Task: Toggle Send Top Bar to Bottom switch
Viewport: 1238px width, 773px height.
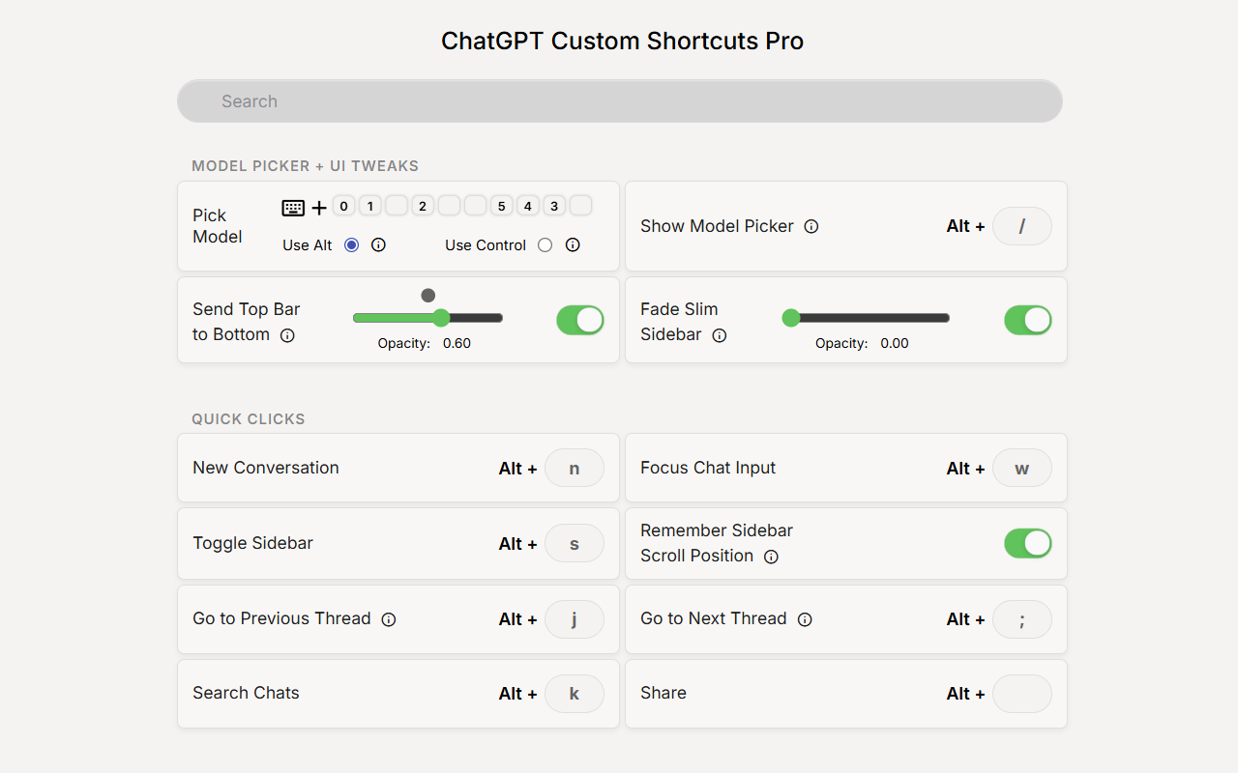Action: [x=580, y=320]
